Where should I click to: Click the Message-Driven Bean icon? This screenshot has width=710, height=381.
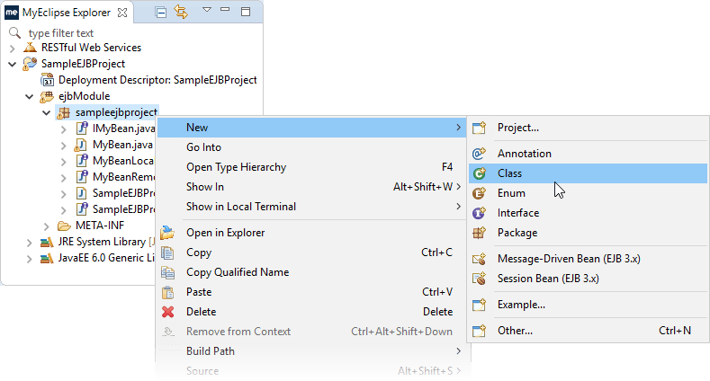pyautogui.click(x=480, y=259)
